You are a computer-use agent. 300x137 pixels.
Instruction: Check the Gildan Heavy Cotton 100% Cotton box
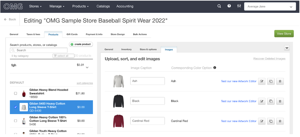[16, 121]
